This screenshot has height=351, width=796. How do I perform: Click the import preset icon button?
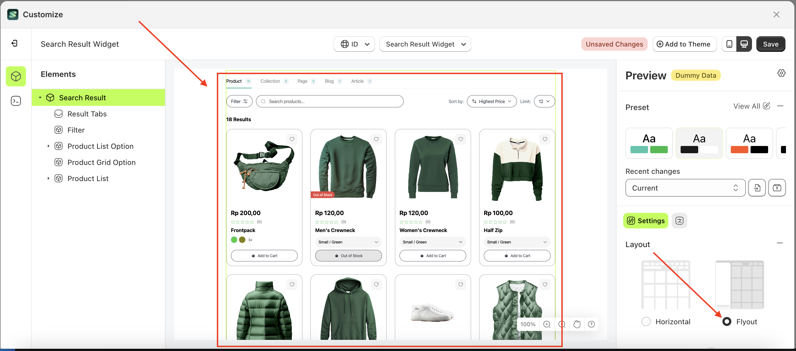(757, 188)
